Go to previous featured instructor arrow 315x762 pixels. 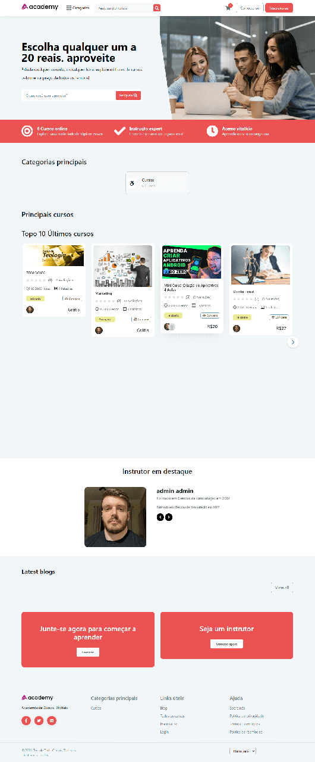click(x=160, y=517)
